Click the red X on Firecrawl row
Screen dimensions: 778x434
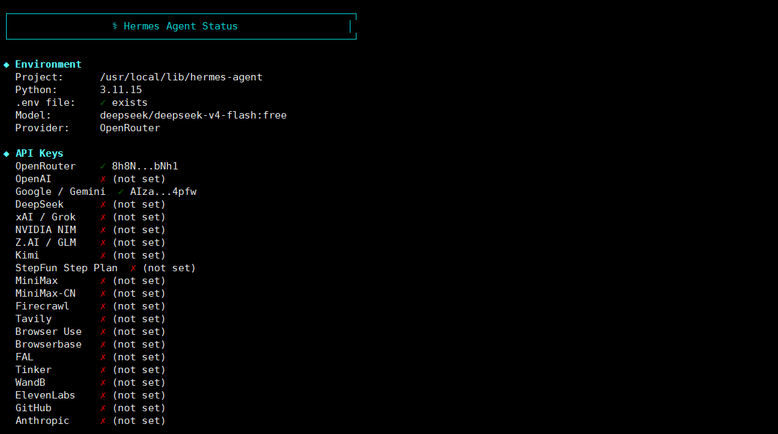tap(103, 307)
